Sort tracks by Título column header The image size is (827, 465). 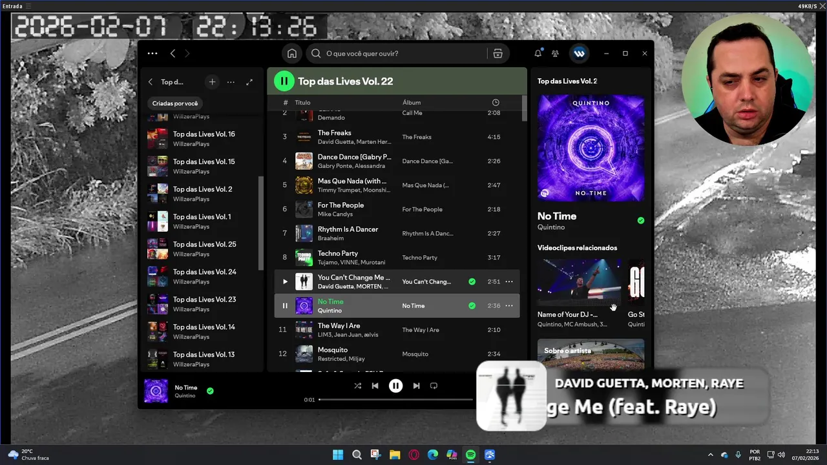tap(302, 103)
